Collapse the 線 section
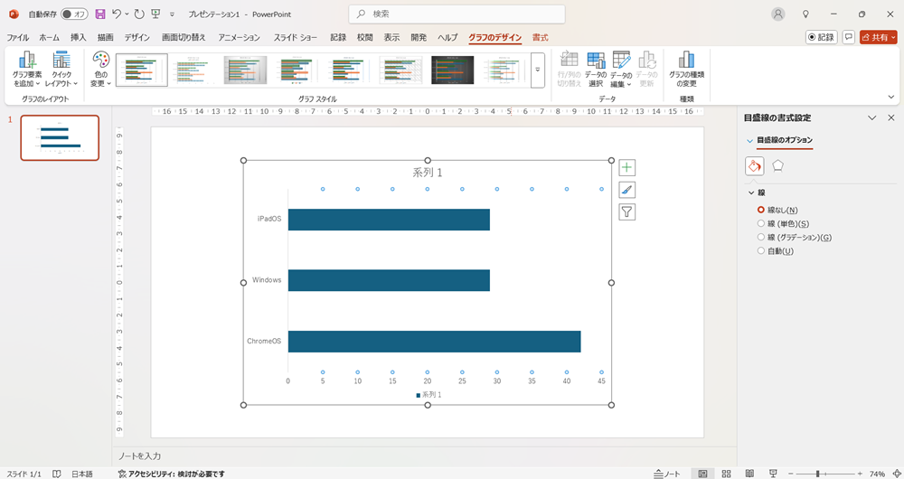 (x=751, y=193)
